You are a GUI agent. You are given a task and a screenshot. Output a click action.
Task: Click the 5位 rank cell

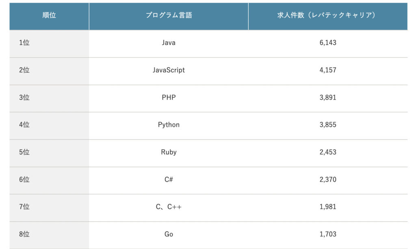(24, 152)
